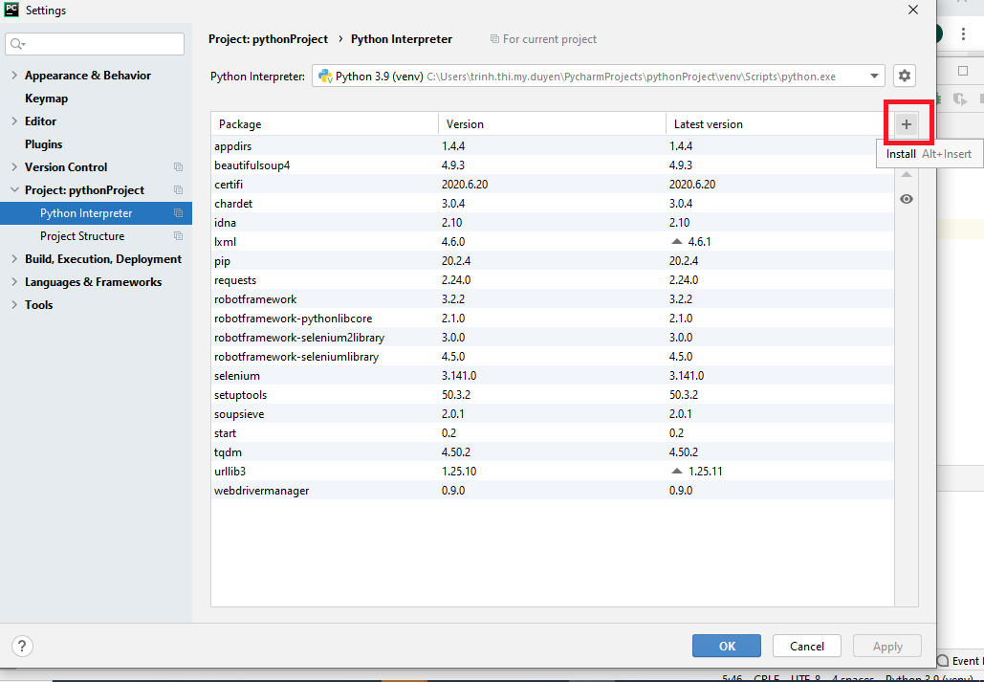This screenshot has height=682, width=984.
Task: Select the pip package row
Action: (x=553, y=260)
